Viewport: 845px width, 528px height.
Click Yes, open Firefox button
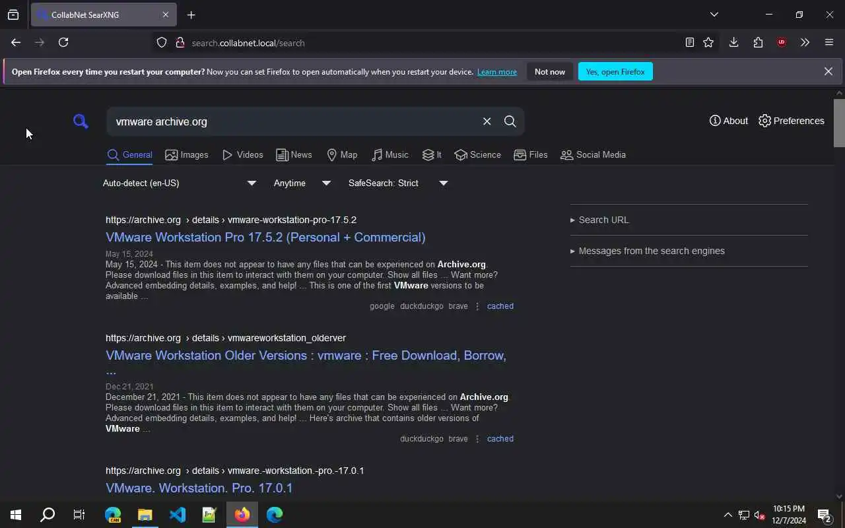615,72
